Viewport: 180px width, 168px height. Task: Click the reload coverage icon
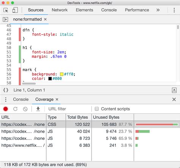15,109
